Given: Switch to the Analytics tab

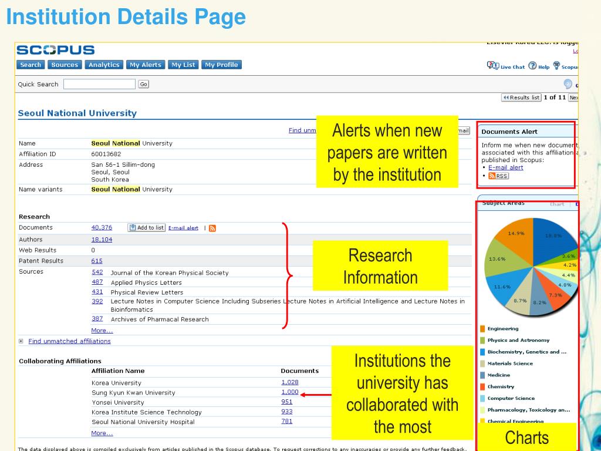Looking at the screenshot, I should point(104,65).
